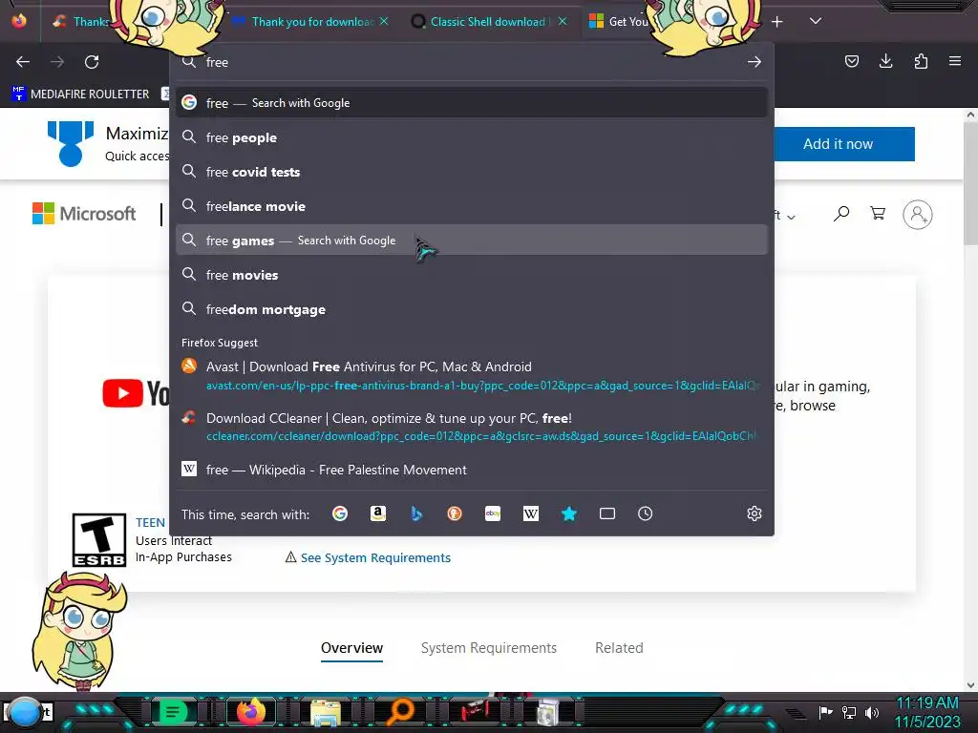Open the Firefox downloads panel
Viewport: 978px width, 733px height.
[x=885, y=61]
